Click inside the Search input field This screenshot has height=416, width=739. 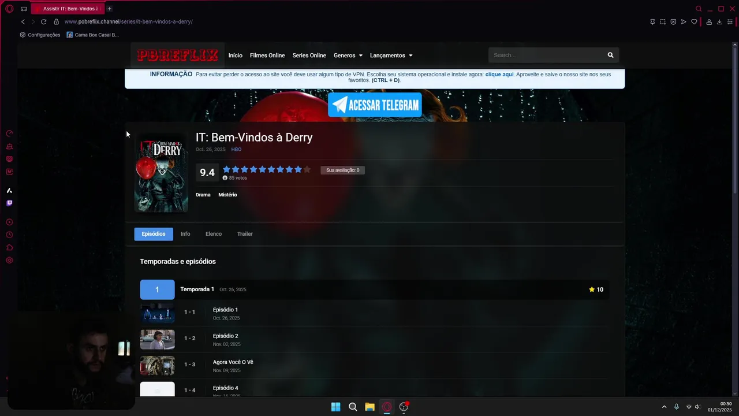546,55
